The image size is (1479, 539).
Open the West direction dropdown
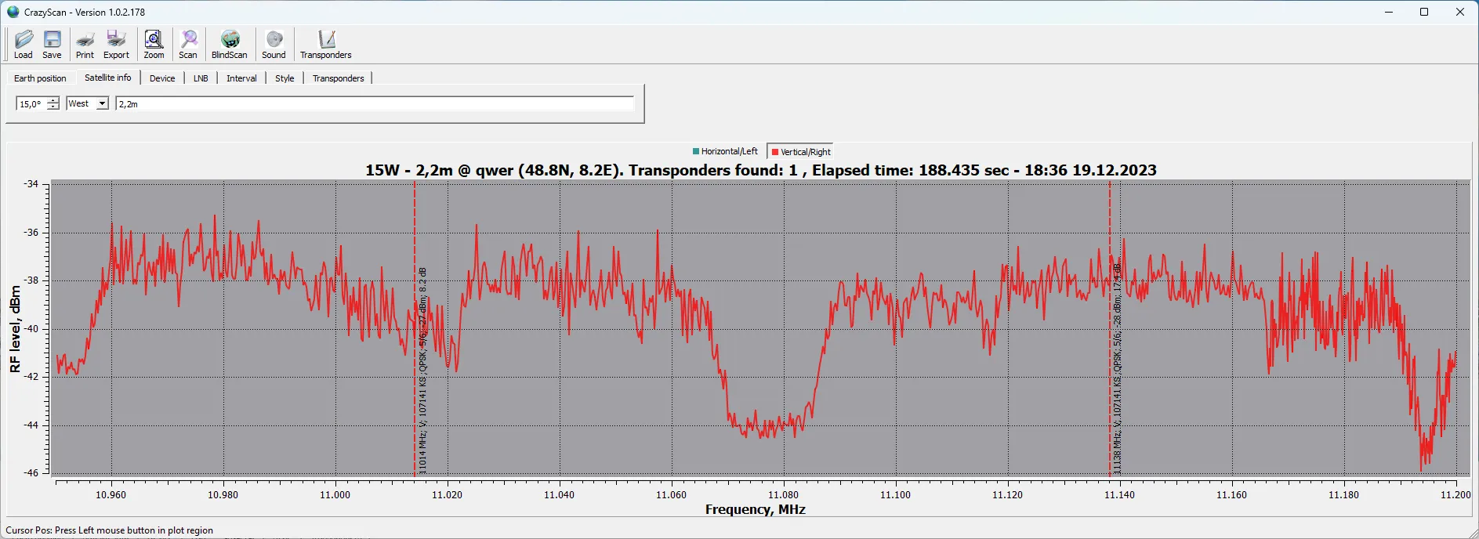click(x=102, y=103)
